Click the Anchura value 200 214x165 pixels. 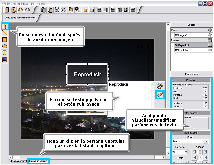[x=205, y=103]
